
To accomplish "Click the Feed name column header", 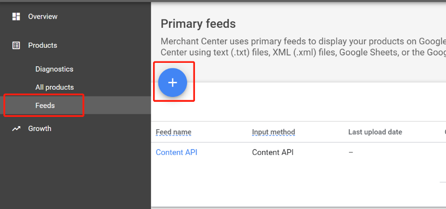I will [174, 132].
